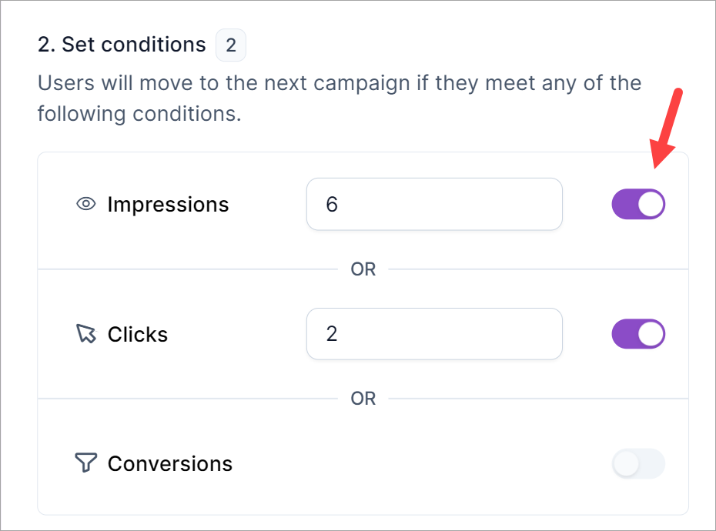The height and width of the screenshot is (531, 716).
Task: Focus the Clicks value input field
Action: 434,334
